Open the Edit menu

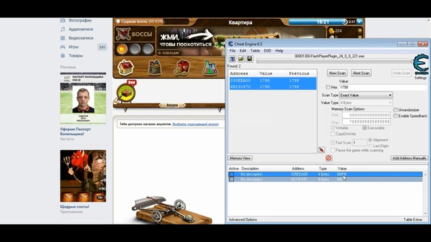pyautogui.click(x=242, y=51)
